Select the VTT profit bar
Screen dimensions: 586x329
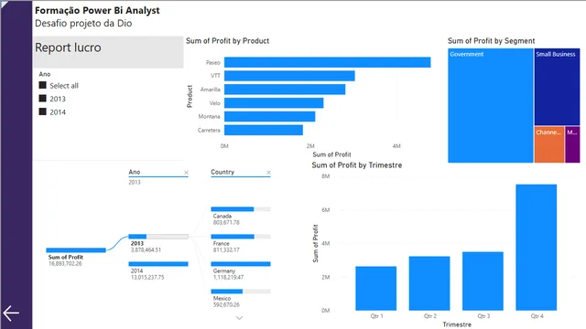(289, 76)
